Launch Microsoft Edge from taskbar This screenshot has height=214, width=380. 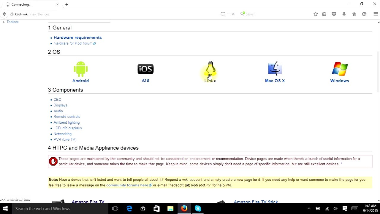pyautogui.click(x=129, y=209)
